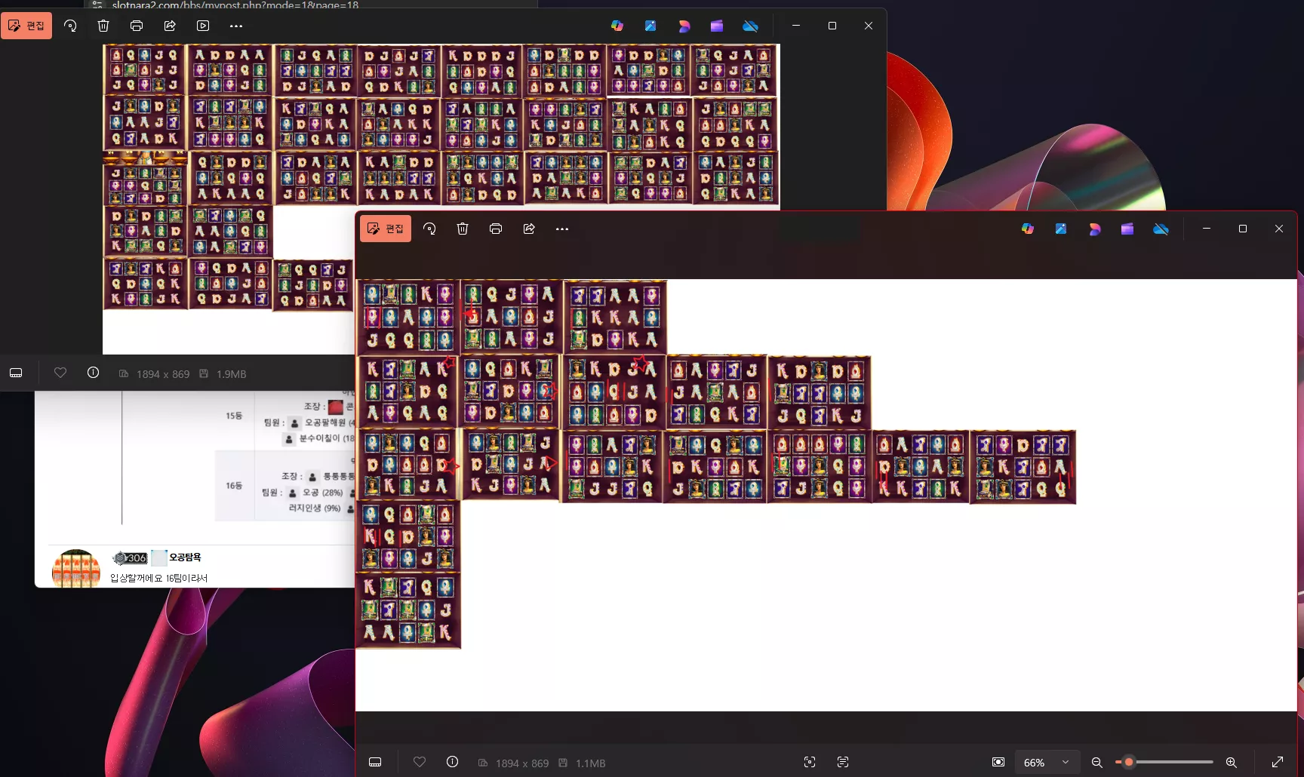1304x777 pixels.
Task: Click the fit-to-window icon beside 66%
Action: point(998,763)
